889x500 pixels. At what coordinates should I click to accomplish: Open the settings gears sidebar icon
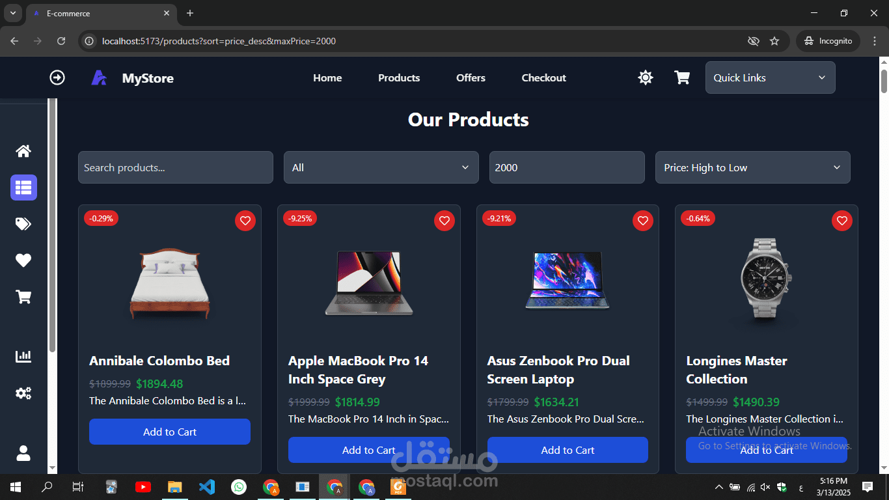point(23,393)
